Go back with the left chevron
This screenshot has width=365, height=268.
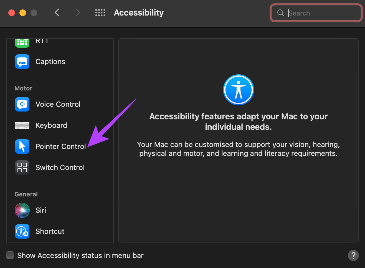57,12
